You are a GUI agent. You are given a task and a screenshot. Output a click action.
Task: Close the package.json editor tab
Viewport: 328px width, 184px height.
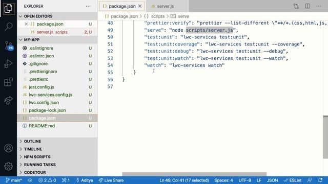(x=140, y=6)
